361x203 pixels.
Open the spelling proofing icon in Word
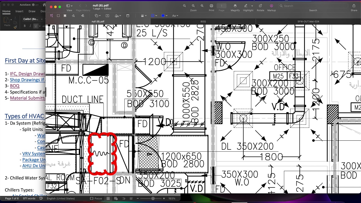click(41, 198)
